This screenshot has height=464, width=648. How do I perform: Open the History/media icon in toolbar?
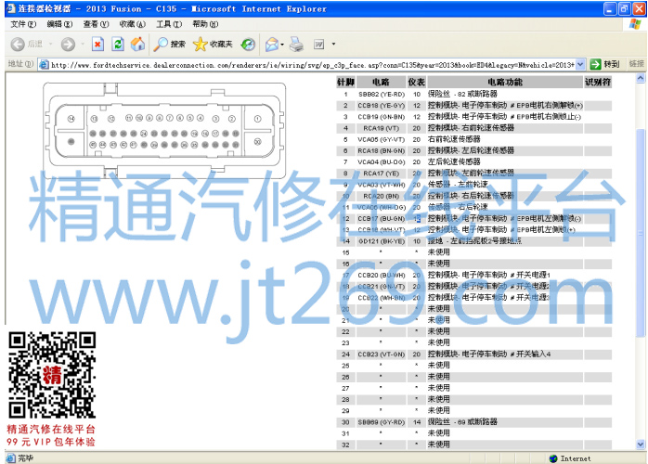248,45
